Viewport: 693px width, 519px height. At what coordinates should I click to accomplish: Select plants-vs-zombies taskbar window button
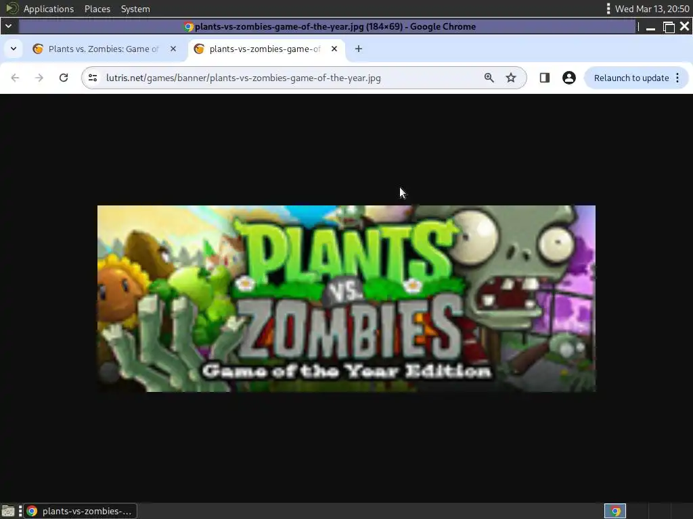pyautogui.click(x=81, y=511)
